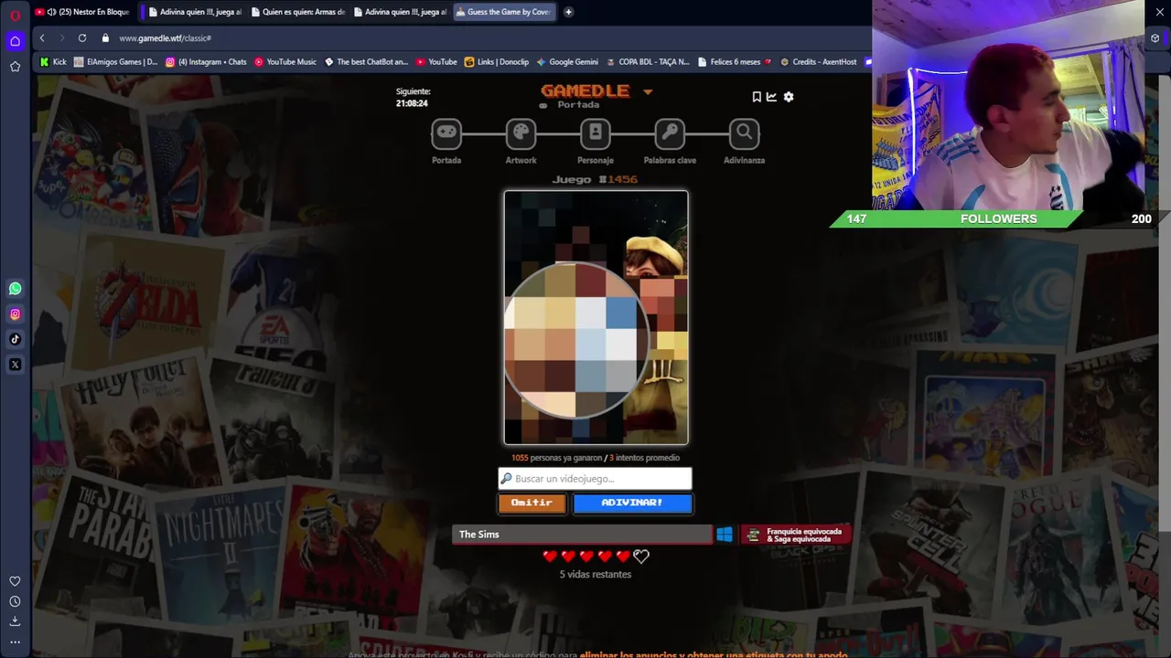This screenshot has width=1171, height=658.
Task: Click the Buscar un videojuego search field
Action: [x=595, y=478]
